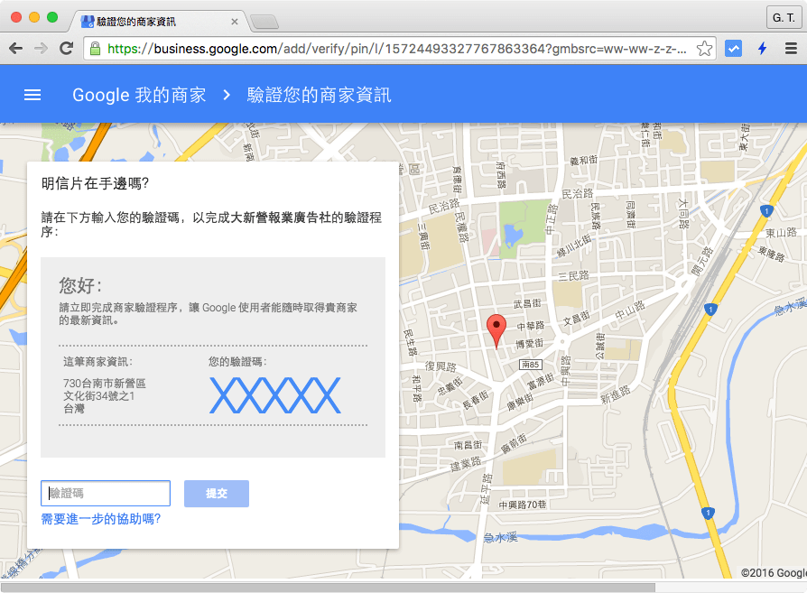Open the navigation menu in the blue header

pos(32,95)
